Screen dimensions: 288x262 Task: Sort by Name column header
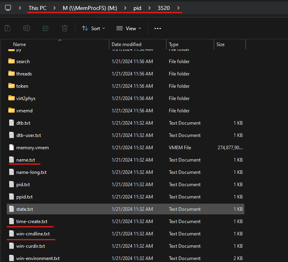click(19, 44)
